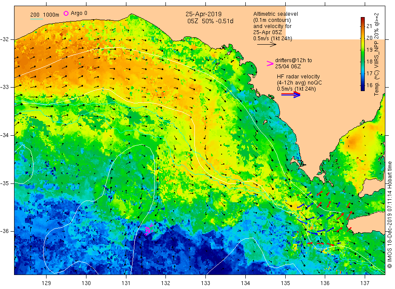Click the date label 25-Apr-2019

204,14
